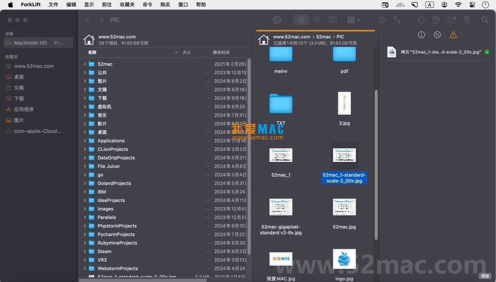Open the 前往 menu
The width and height of the screenshot is (496, 282).
coord(107,5)
